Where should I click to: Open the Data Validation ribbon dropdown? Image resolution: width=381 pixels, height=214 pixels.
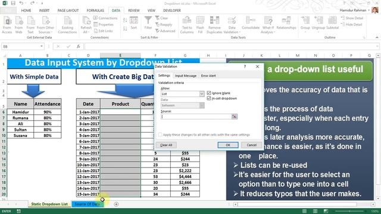[232, 30]
